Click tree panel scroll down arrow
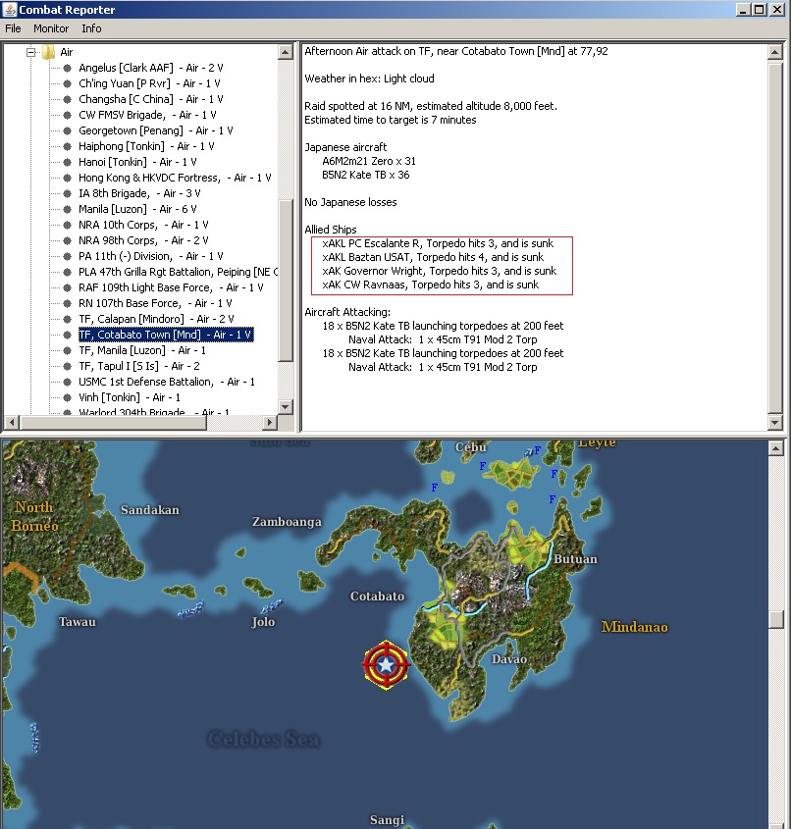Viewport: 791px width, 829px height. click(286, 407)
